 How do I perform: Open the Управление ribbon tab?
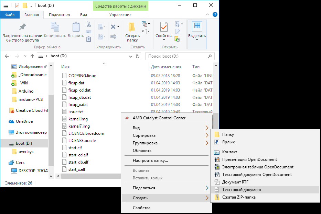click(x=120, y=15)
